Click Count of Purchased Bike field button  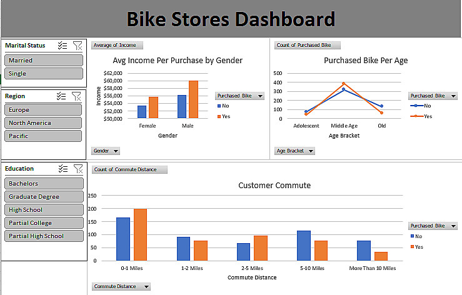tap(308, 45)
